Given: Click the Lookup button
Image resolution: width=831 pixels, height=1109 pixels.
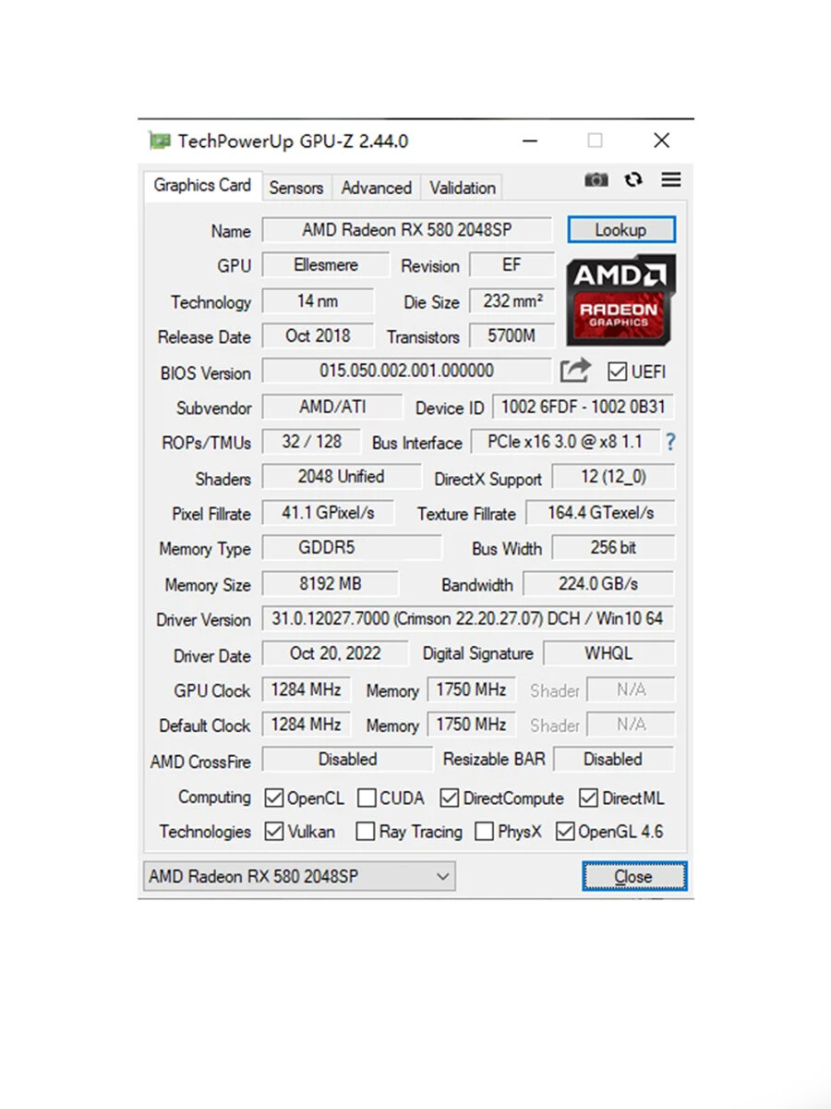Looking at the screenshot, I should coord(621,230).
